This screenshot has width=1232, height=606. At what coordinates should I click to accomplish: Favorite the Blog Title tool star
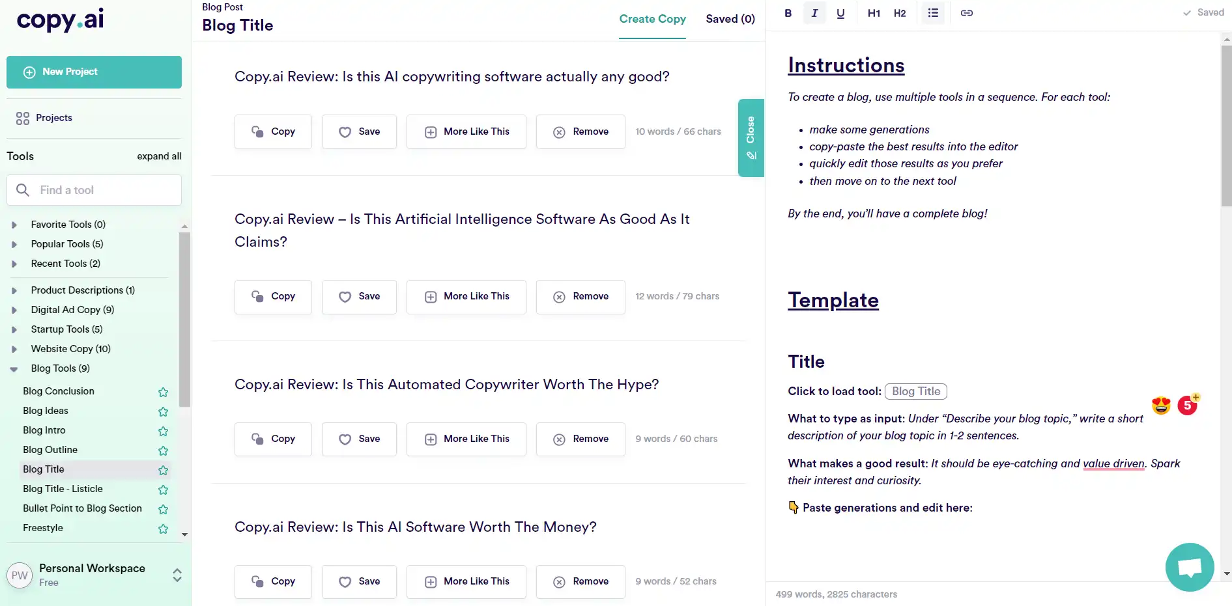[x=163, y=470]
